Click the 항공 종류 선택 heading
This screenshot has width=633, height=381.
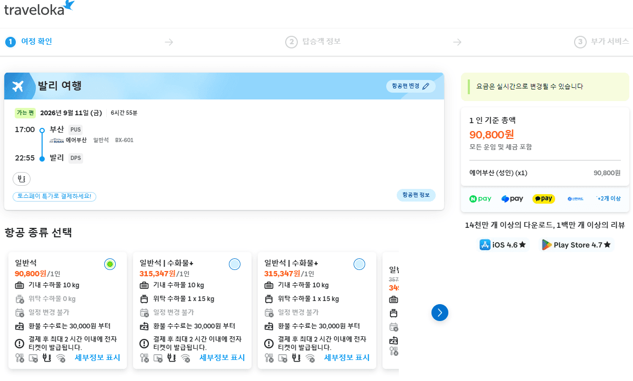pos(38,233)
